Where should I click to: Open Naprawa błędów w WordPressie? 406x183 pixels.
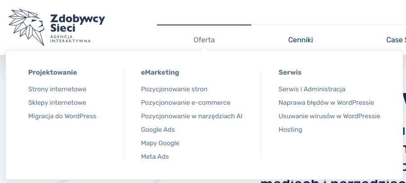click(x=326, y=103)
